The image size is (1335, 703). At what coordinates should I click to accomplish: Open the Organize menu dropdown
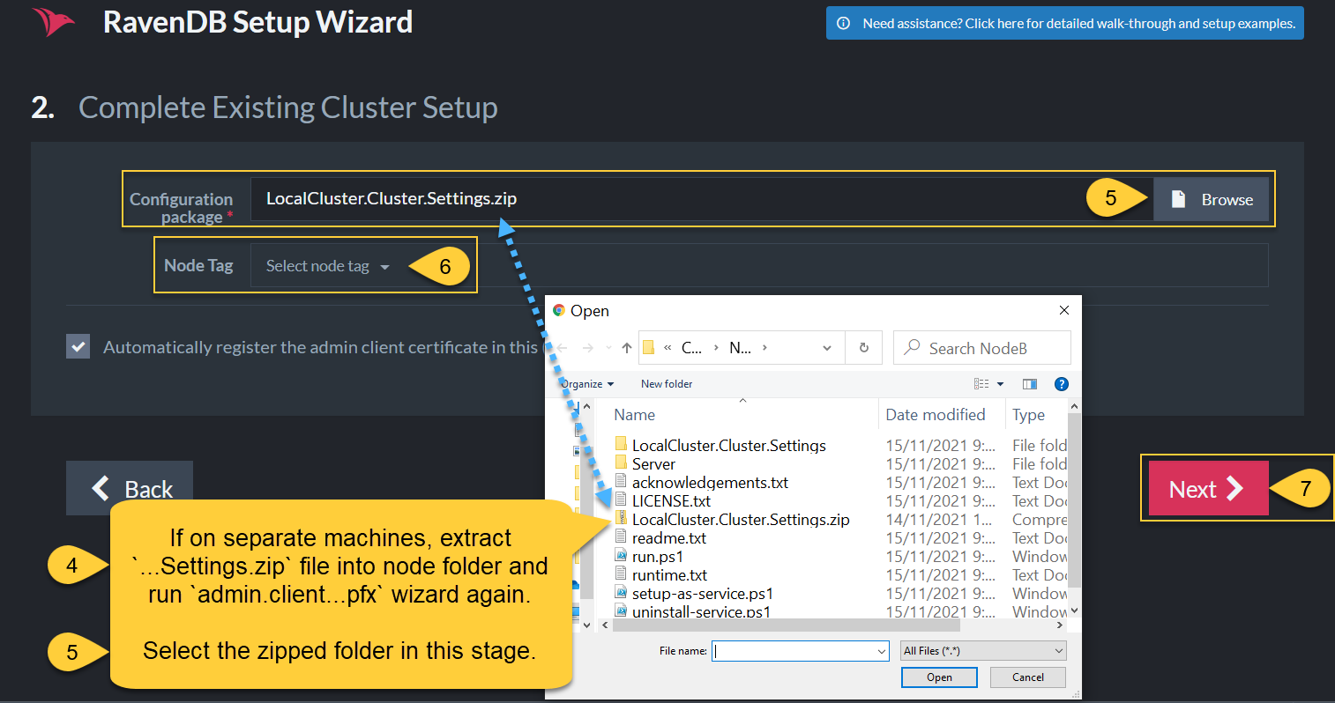point(587,384)
